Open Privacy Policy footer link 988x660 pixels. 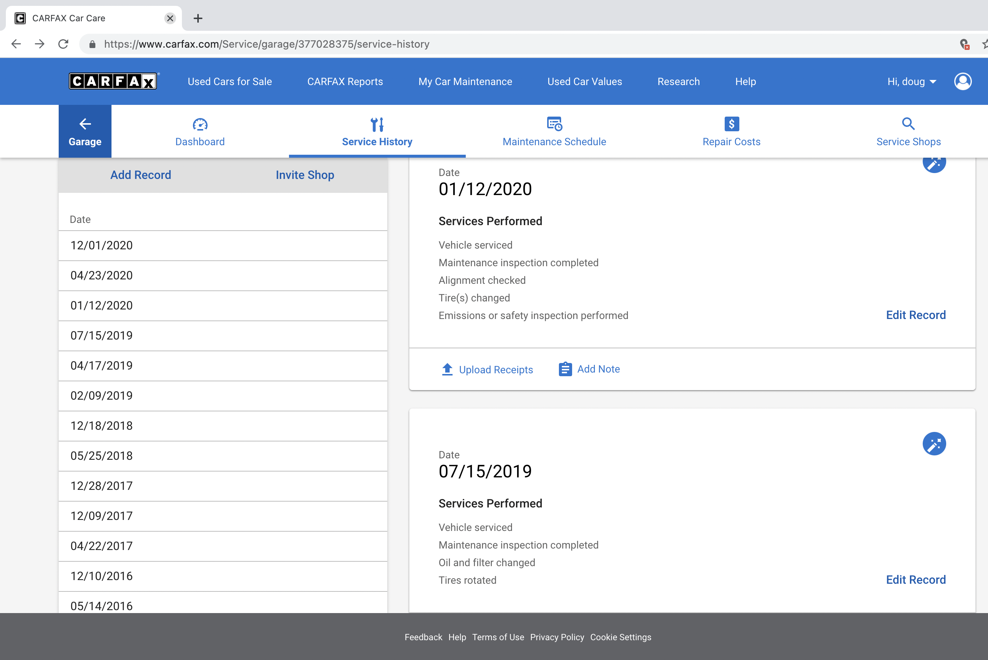[x=557, y=637]
